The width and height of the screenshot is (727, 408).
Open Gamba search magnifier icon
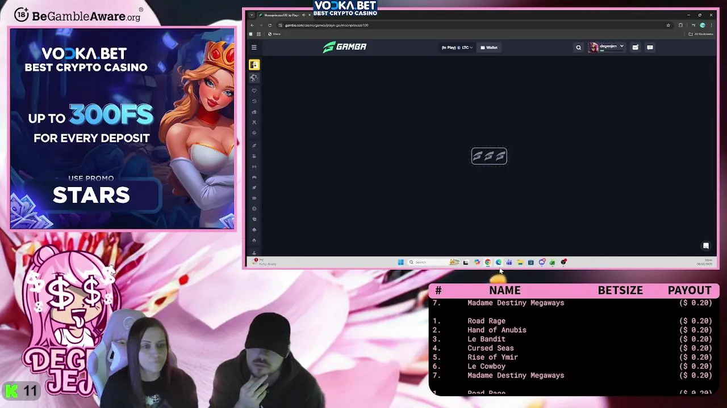pos(578,48)
